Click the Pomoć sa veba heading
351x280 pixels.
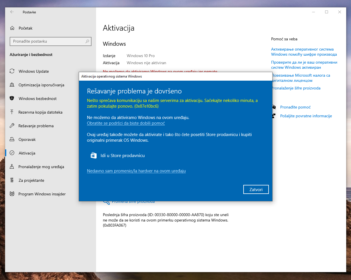click(x=284, y=39)
